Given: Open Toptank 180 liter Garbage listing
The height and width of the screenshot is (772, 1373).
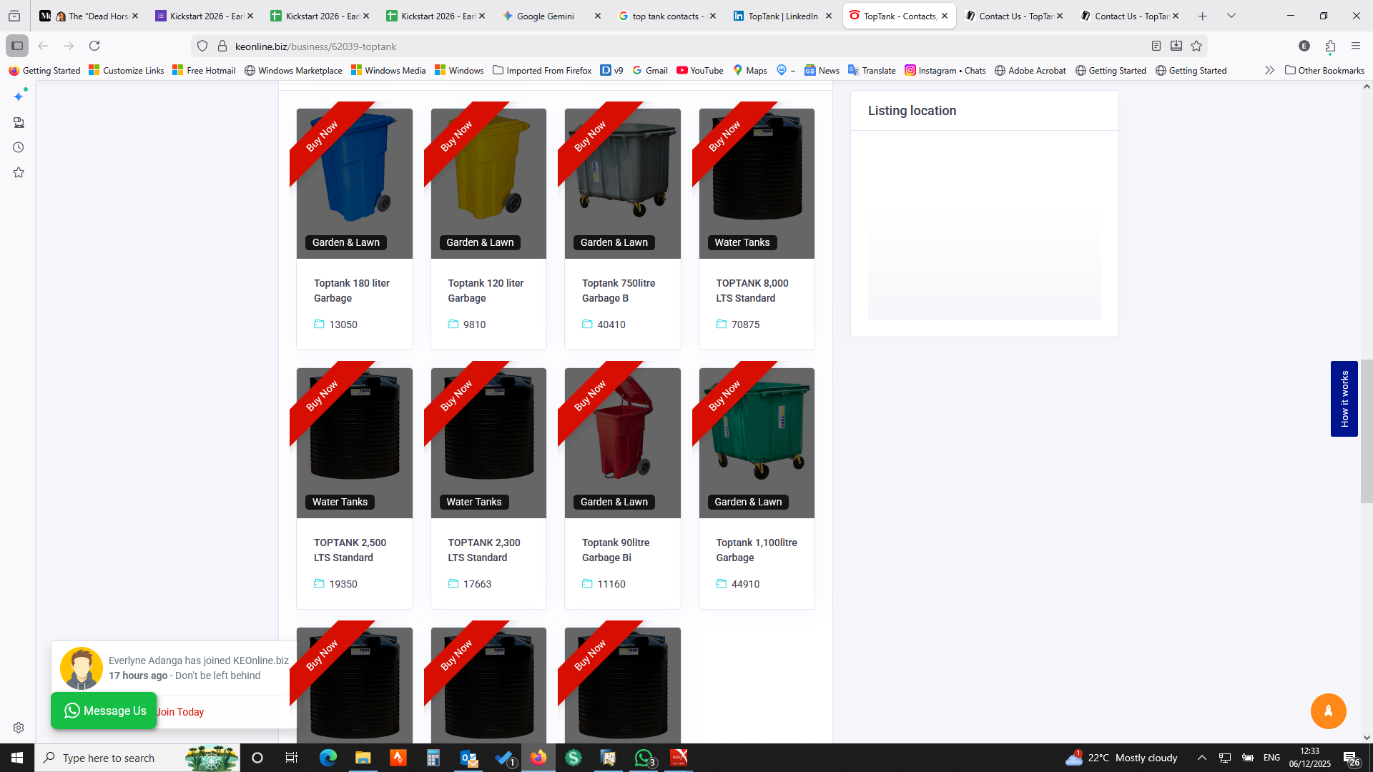Looking at the screenshot, I should (351, 290).
